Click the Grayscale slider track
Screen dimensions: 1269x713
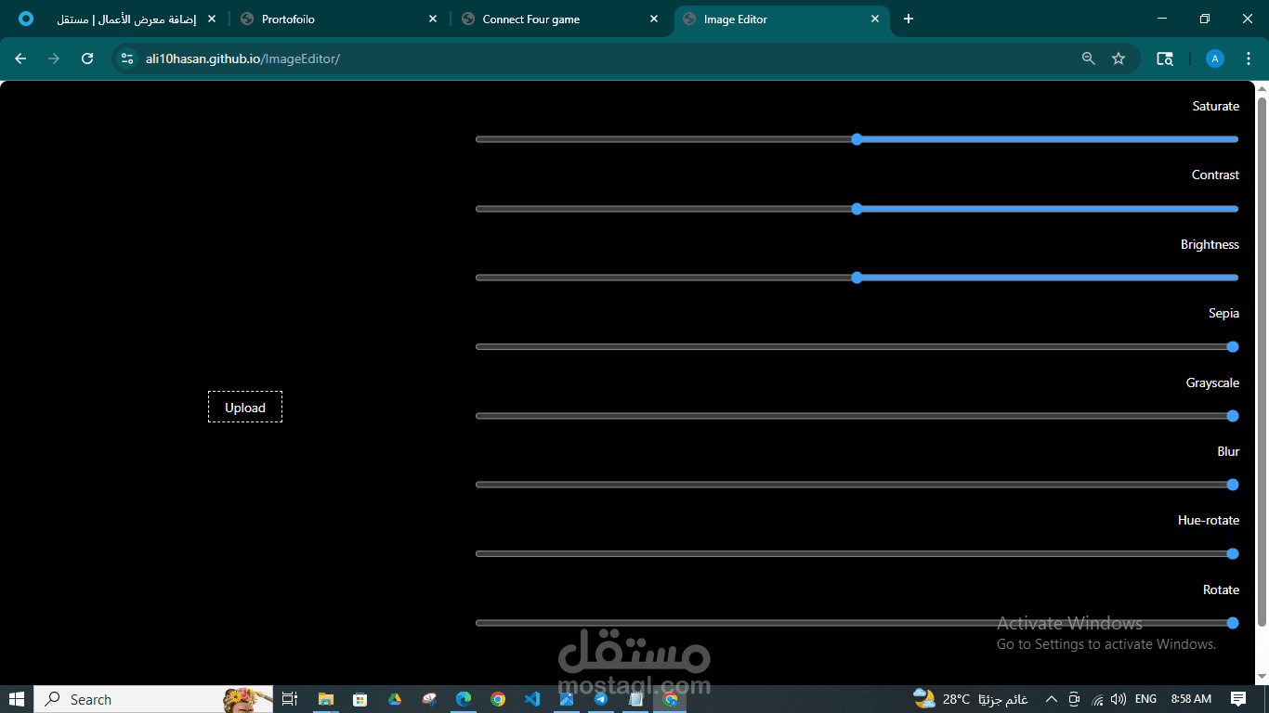point(857,416)
